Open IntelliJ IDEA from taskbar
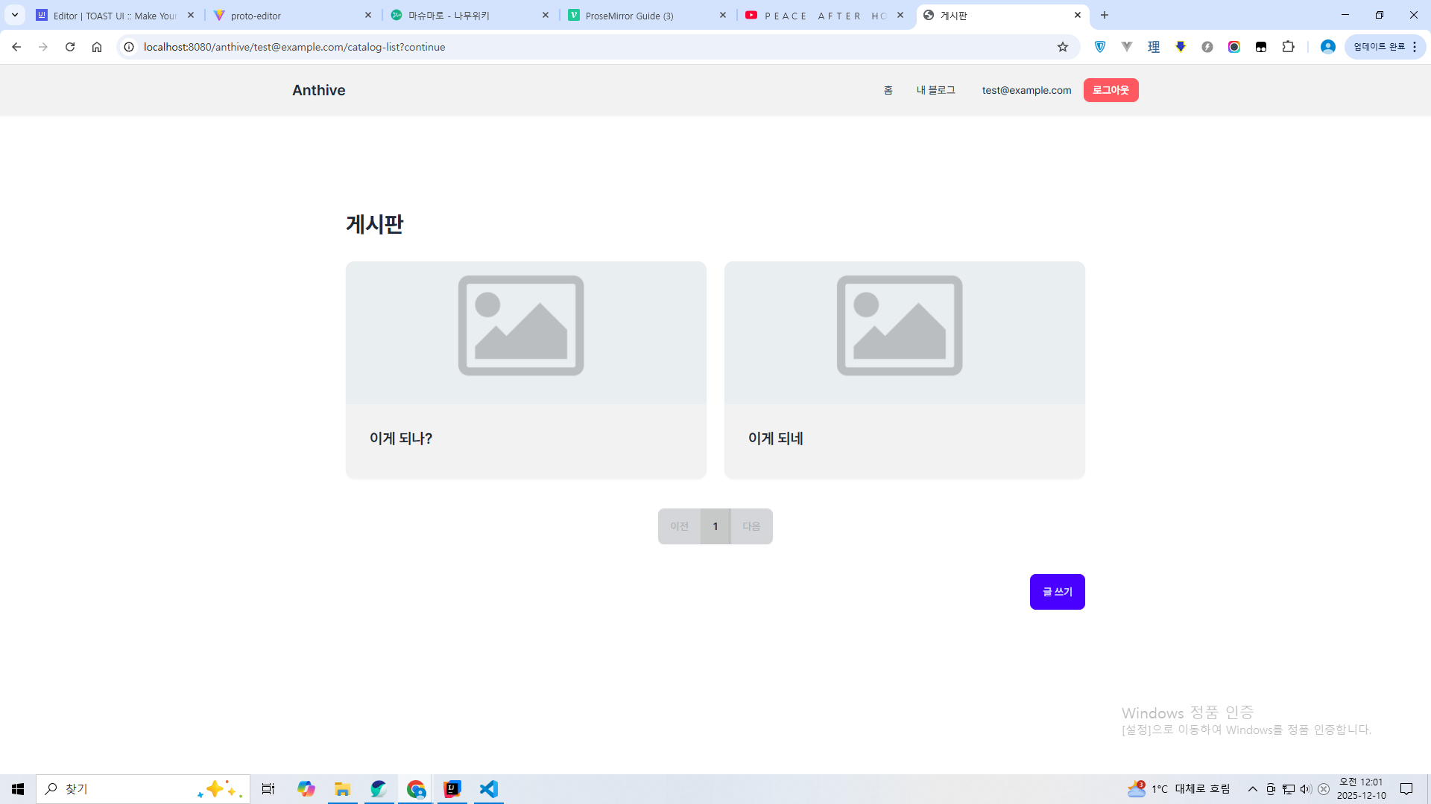Image resolution: width=1431 pixels, height=804 pixels. pos(452,789)
